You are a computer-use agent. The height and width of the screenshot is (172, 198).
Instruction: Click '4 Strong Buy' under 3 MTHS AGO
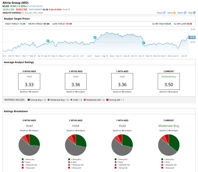click(29, 159)
